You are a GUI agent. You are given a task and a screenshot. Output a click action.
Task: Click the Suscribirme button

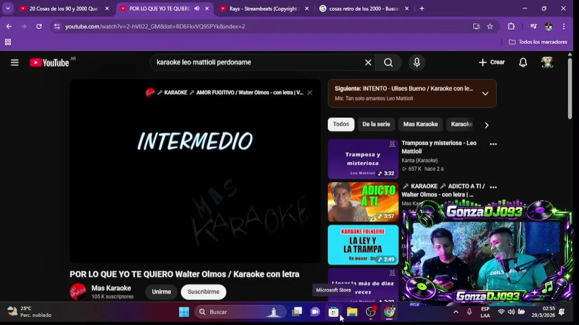pos(203,292)
